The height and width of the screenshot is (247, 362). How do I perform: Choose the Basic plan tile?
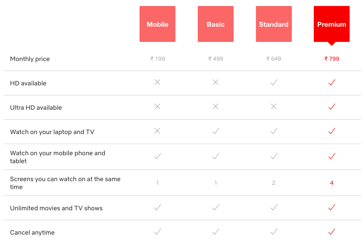pyautogui.click(x=216, y=24)
